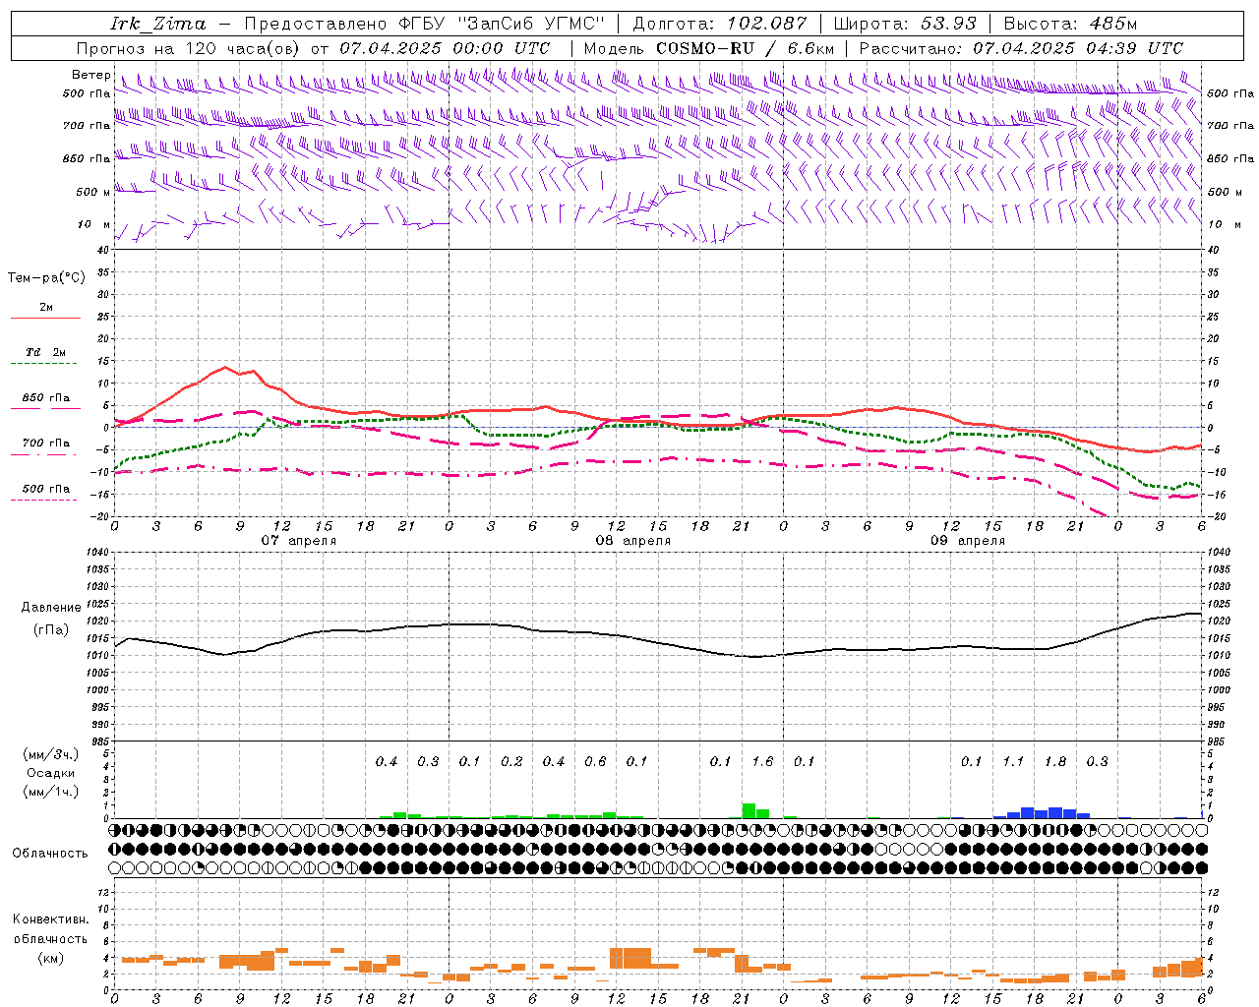Click the Ветер wind panel label
This screenshot has width=1259, height=1007.
point(91,75)
